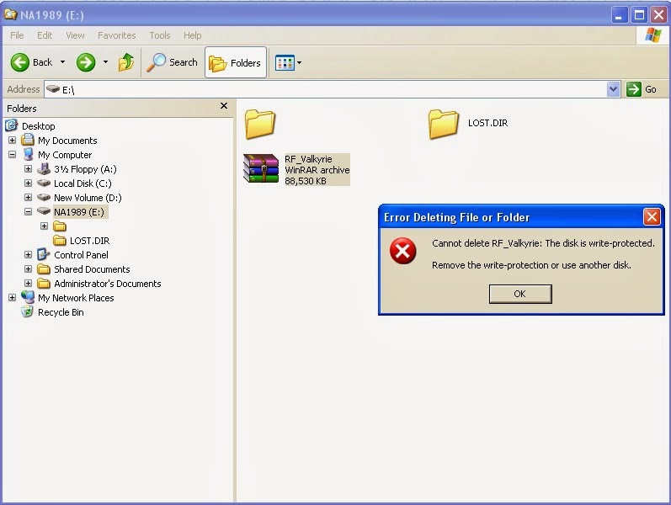Image resolution: width=671 pixels, height=505 pixels.
Task: Go up one folder level
Action: (x=125, y=62)
